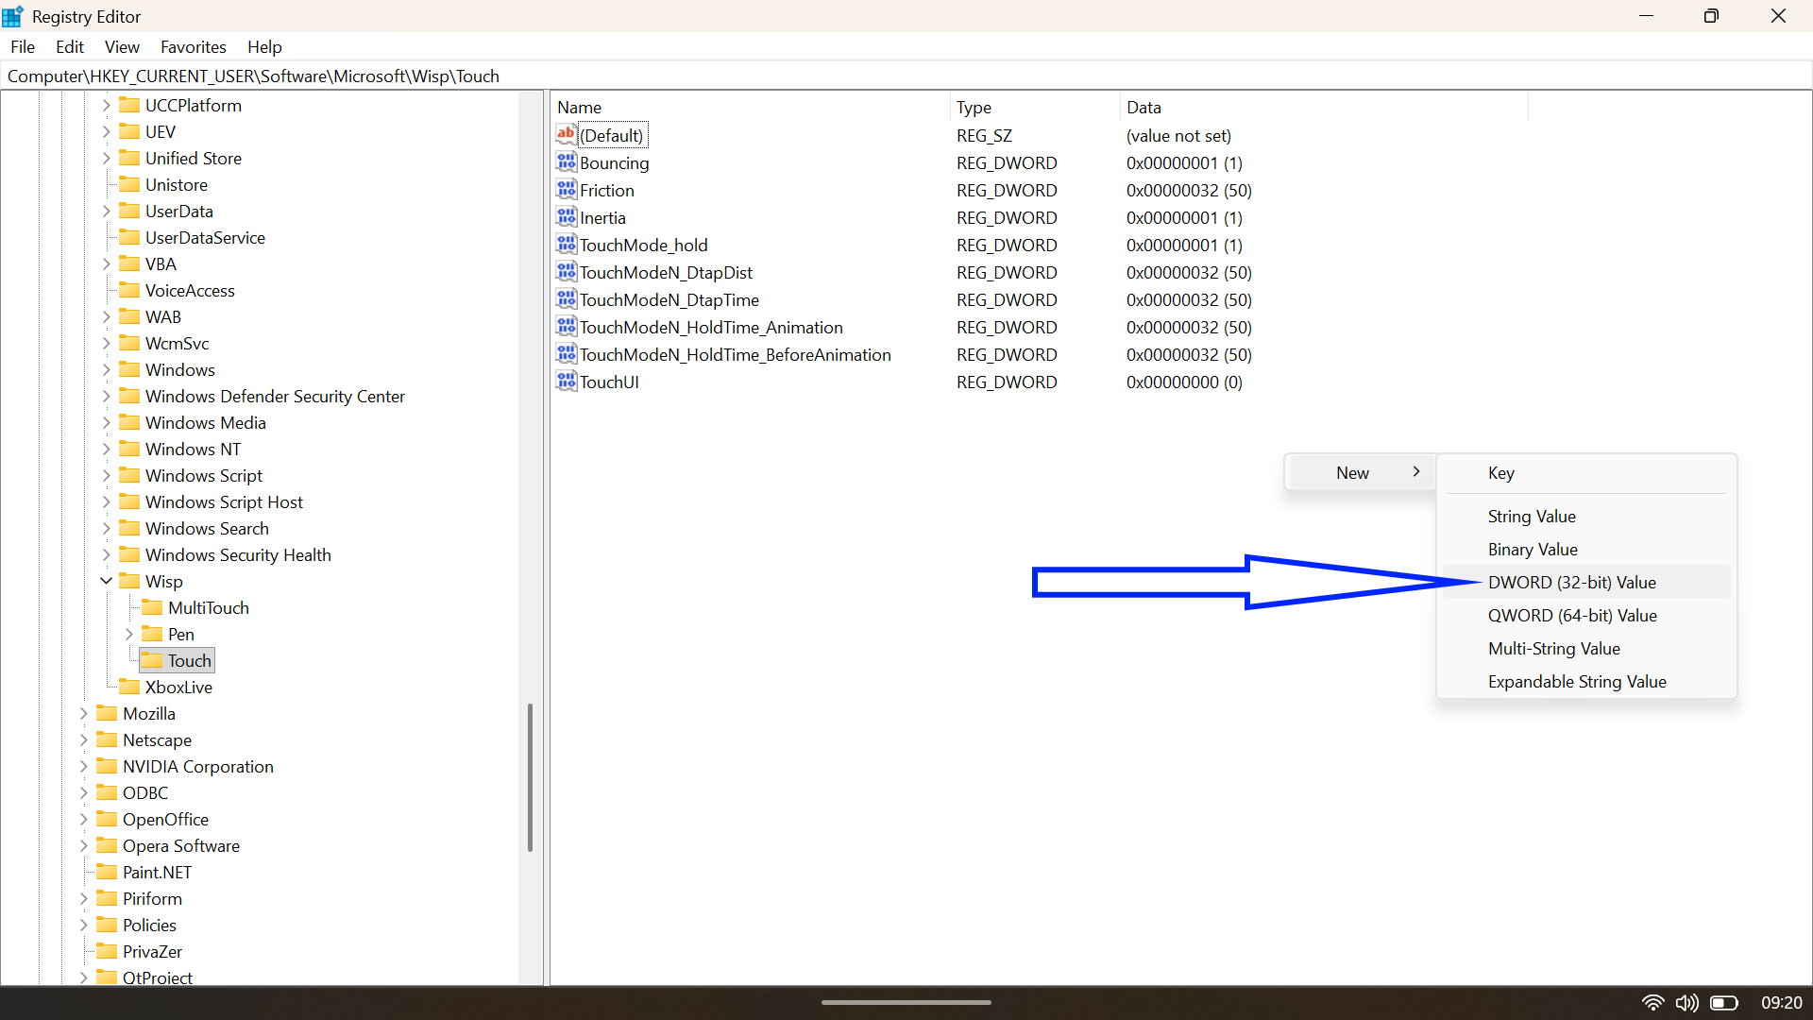
Task: Open the Favorites menu
Action: tap(193, 46)
